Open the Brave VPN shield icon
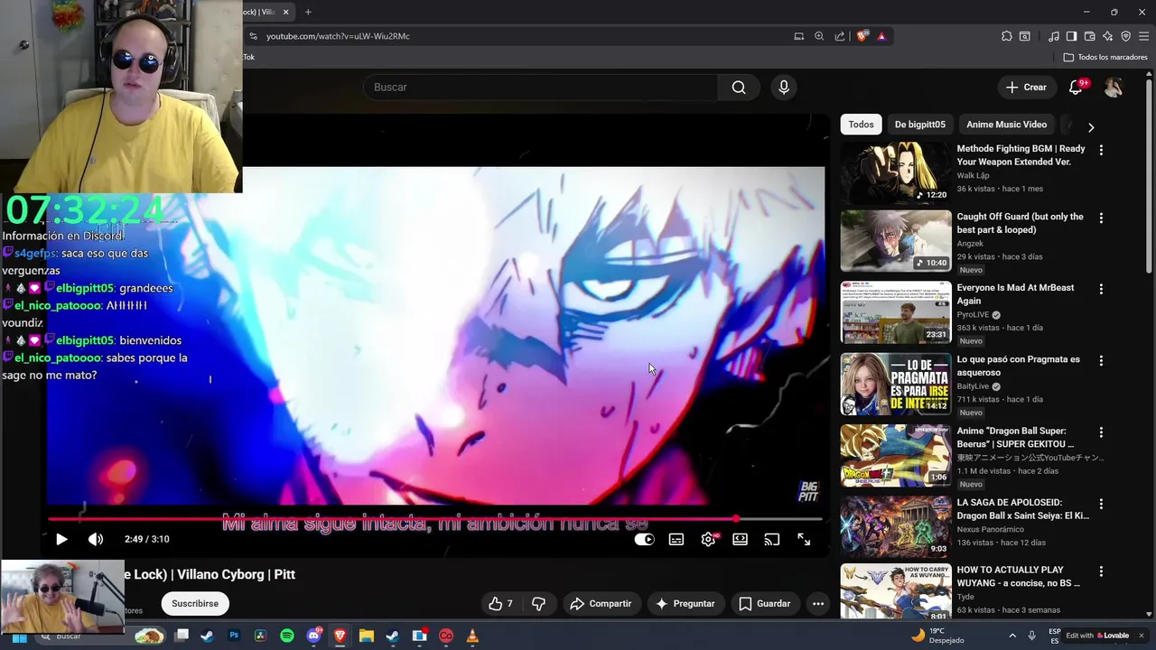This screenshot has height=650, width=1156. click(1126, 36)
